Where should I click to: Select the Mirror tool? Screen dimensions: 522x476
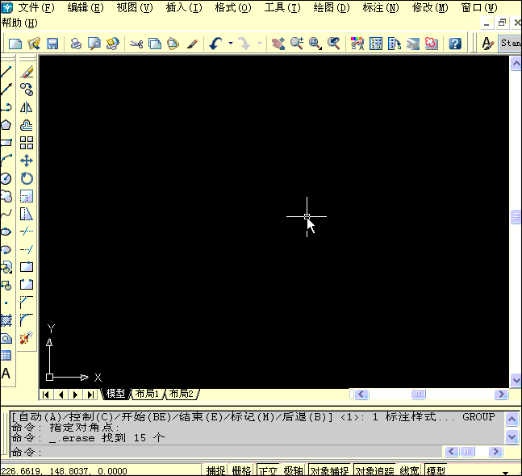(x=27, y=107)
